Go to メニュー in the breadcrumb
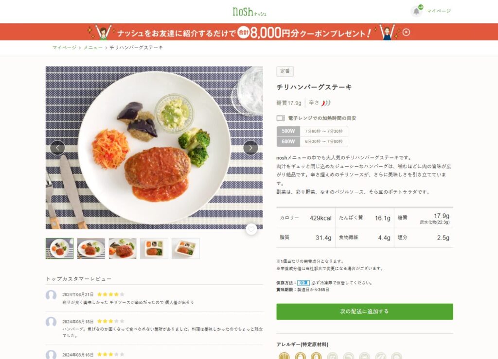Viewport: 498px width, 359px height. [93, 48]
